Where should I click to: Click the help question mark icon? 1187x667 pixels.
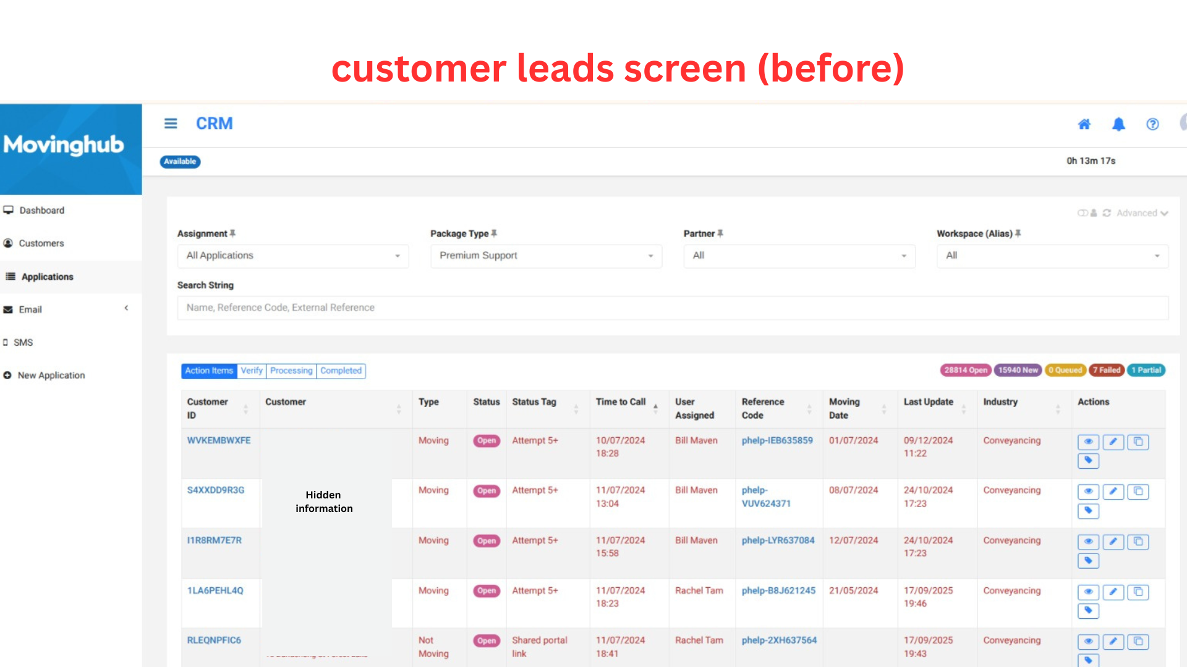click(1152, 124)
